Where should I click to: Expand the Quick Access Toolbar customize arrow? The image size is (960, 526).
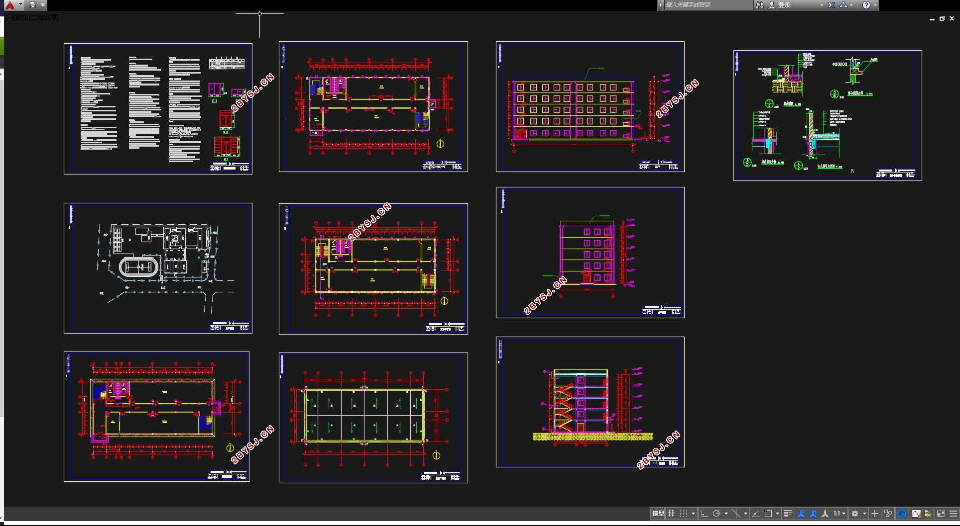click(x=43, y=5)
